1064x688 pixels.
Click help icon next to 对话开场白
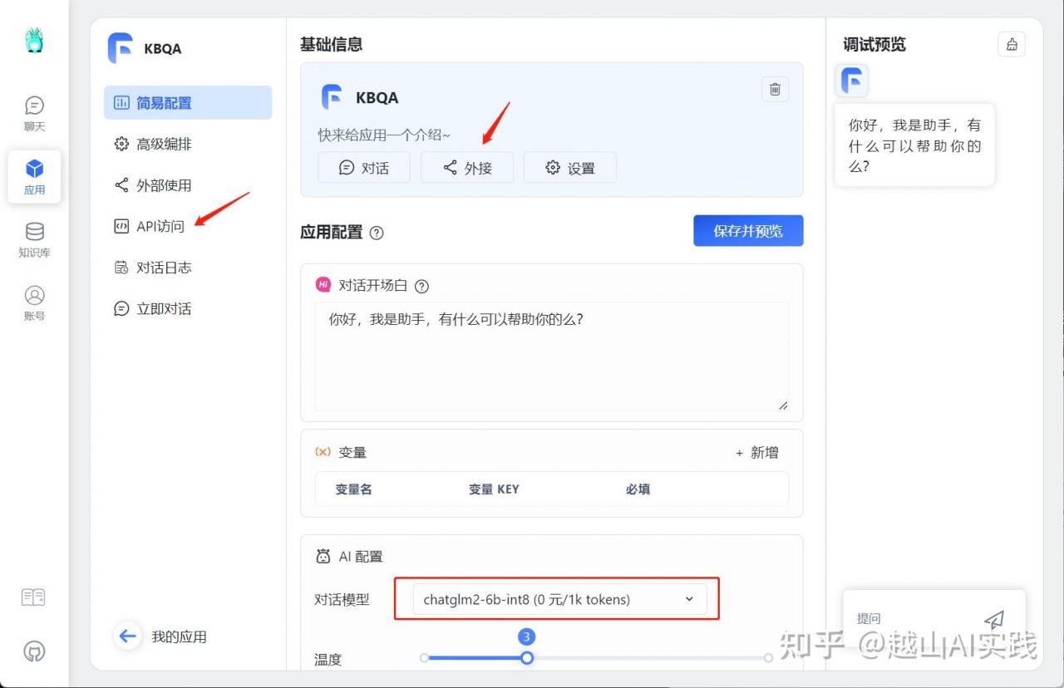(421, 287)
